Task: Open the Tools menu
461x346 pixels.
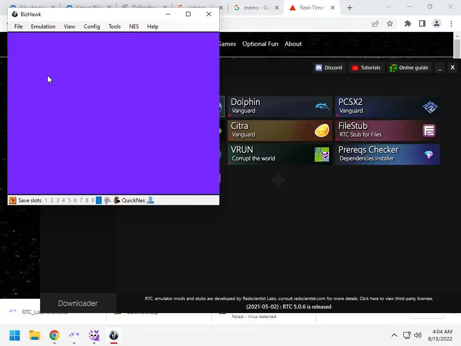Action: pyautogui.click(x=114, y=27)
